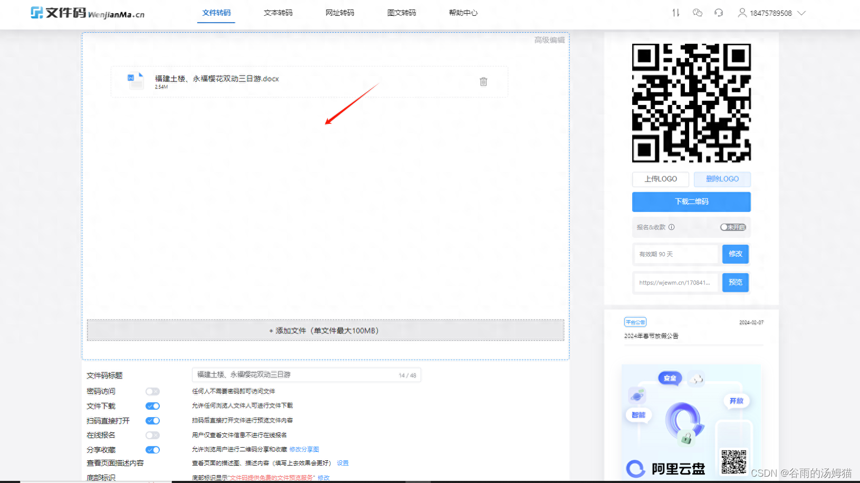Toggle the 密码访问 switch
This screenshot has height=483, width=860.
click(152, 391)
